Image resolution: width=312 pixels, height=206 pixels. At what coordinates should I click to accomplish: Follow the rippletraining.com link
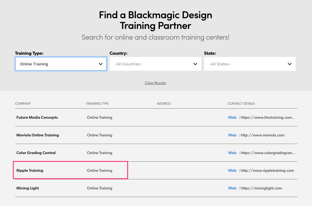pyautogui.click(x=267, y=171)
